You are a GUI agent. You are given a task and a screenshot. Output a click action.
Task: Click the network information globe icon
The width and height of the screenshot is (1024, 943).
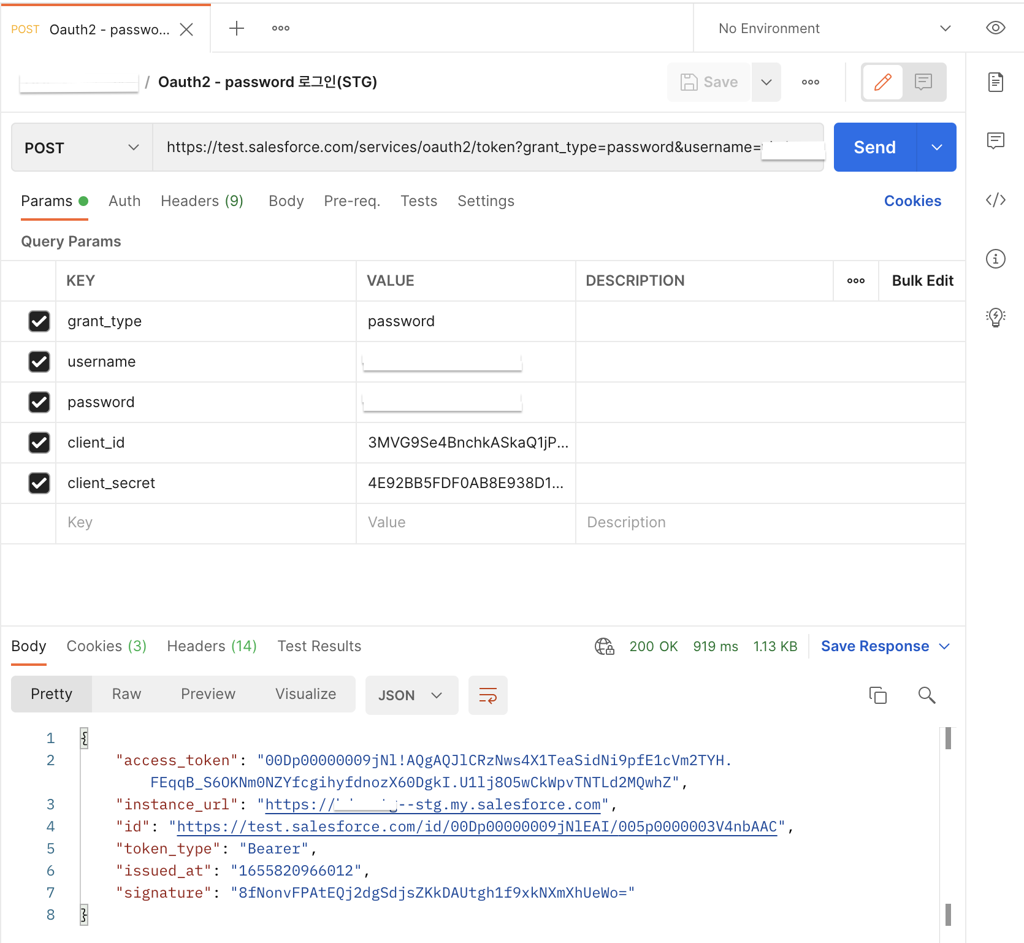(605, 646)
